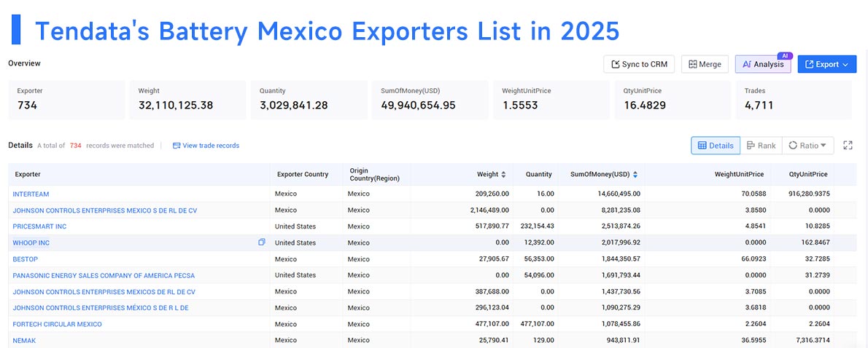The width and height of the screenshot is (868, 348).
Task: Click the Quantity 3,029,841.28 overview card
Action: [x=309, y=100]
